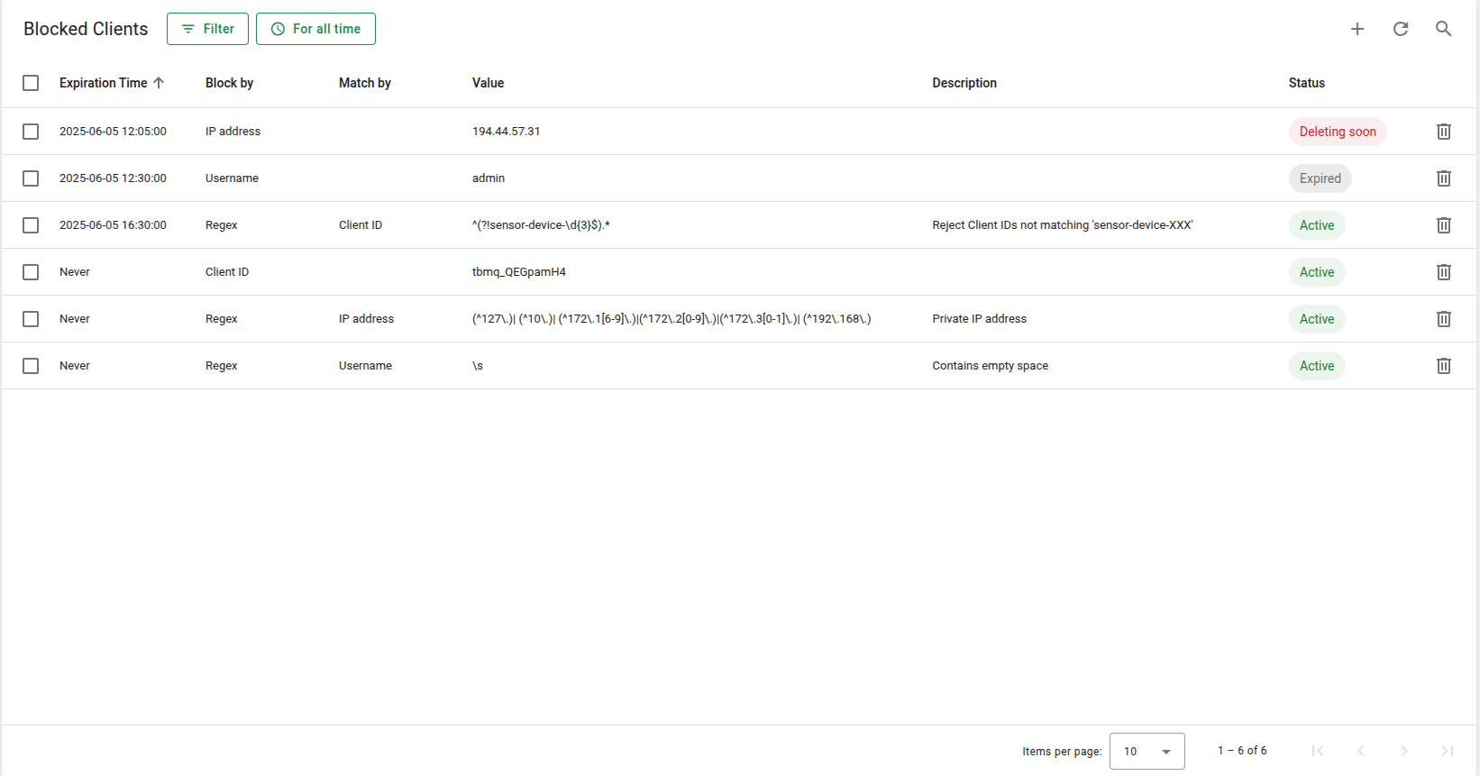Screen dimensions: 1480x776
Task: Toggle the select-all checkbox in header
Action: pyautogui.click(x=31, y=83)
